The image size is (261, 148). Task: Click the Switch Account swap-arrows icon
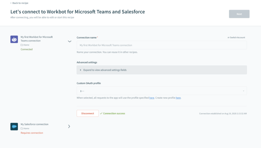click(x=229, y=37)
